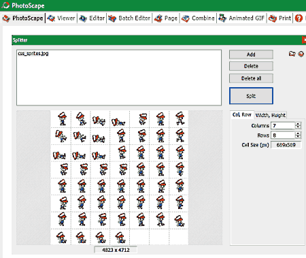The image size is (306, 258).
Task: Select the Page tab
Action: click(x=166, y=18)
